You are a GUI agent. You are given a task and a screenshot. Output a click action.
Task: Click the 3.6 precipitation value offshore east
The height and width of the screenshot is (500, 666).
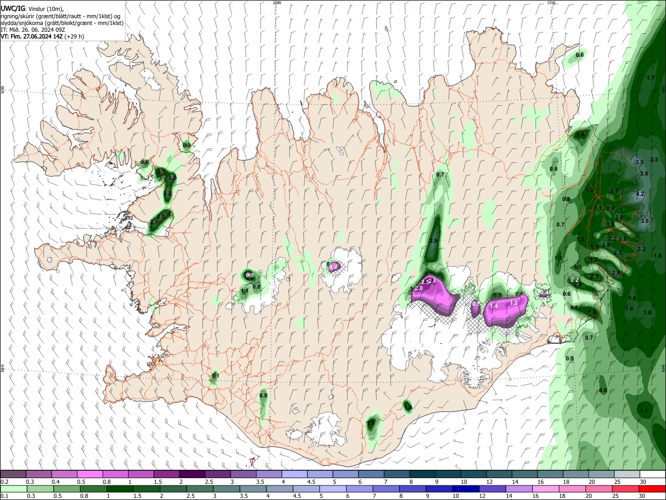pyautogui.click(x=645, y=221)
